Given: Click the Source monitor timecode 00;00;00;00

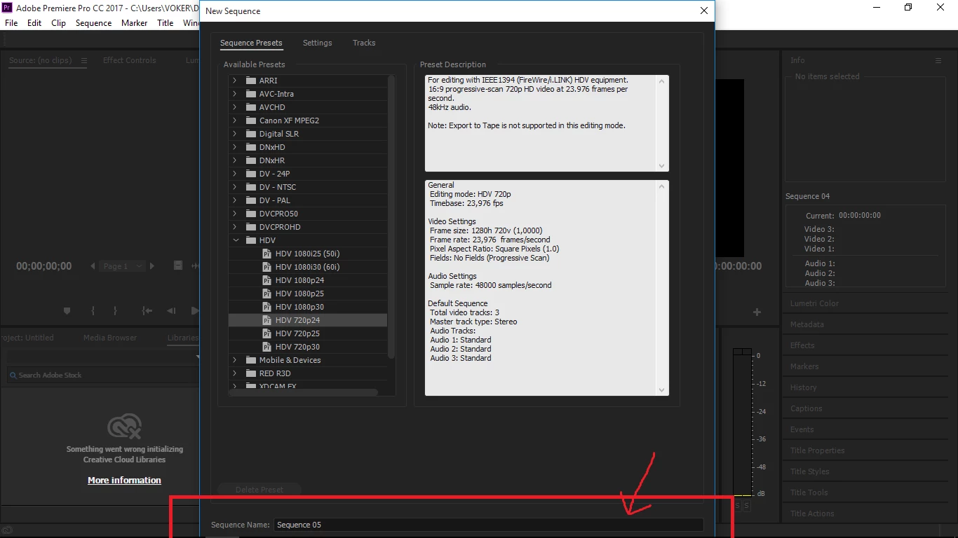Looking at the screenshot, I should pyautogui.click(x=44, y=266).
